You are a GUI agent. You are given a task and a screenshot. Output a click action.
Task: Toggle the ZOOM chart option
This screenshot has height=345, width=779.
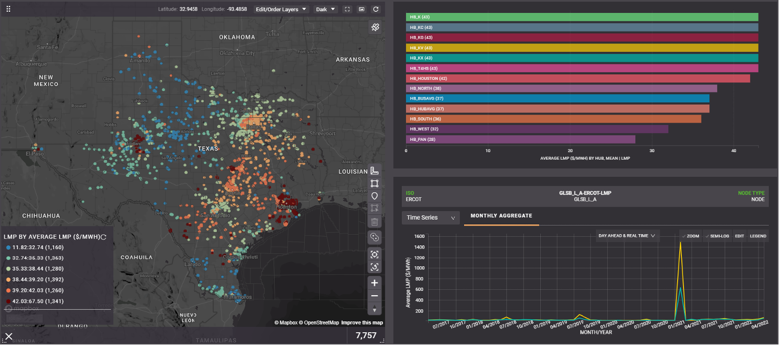(x=690, y=236)
